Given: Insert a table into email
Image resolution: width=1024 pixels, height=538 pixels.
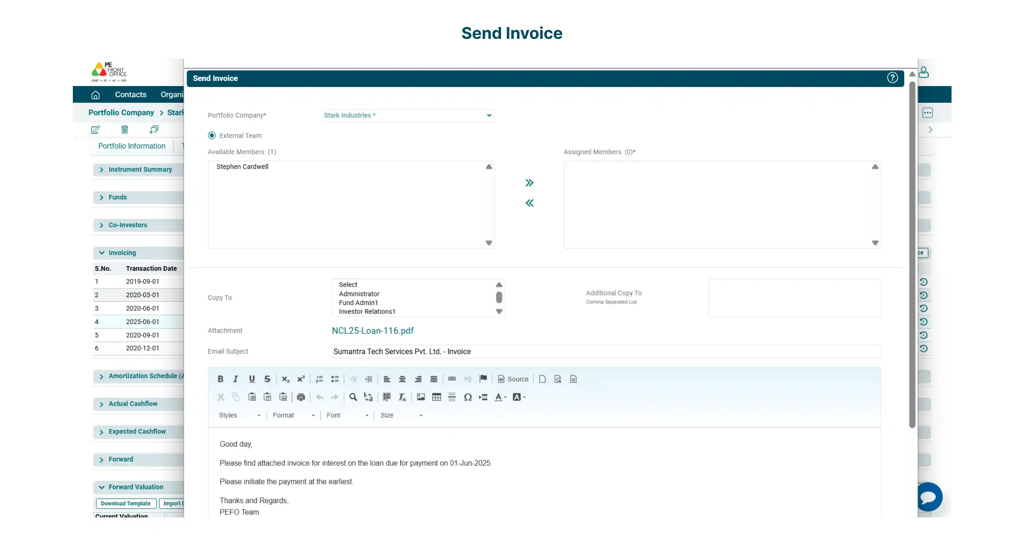Looking at the screenshot, I should [x=436, y=397].
